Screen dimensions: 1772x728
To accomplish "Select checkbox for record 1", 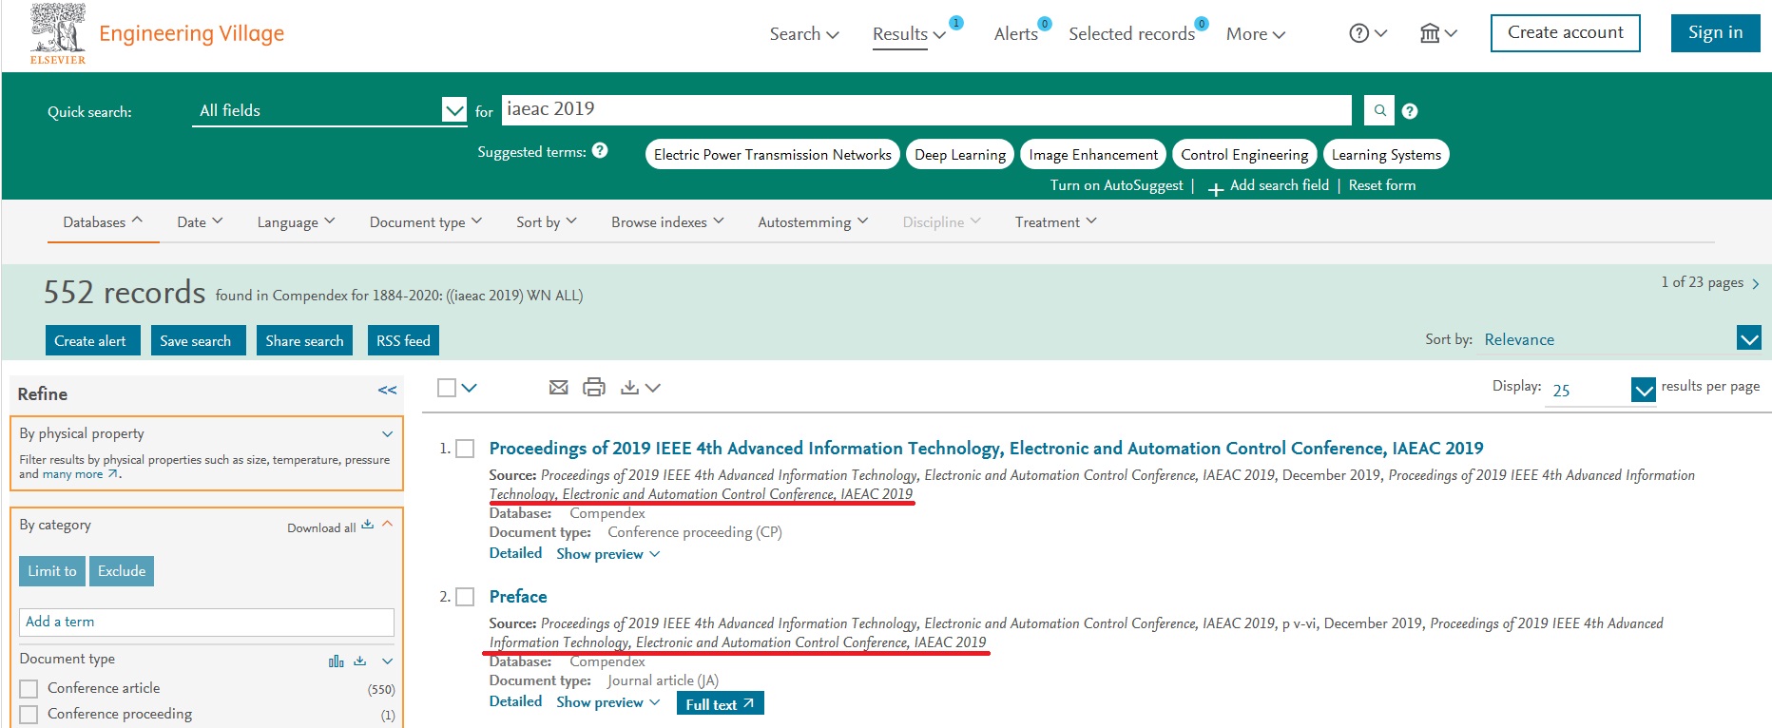I will click(x=465, y=449).
